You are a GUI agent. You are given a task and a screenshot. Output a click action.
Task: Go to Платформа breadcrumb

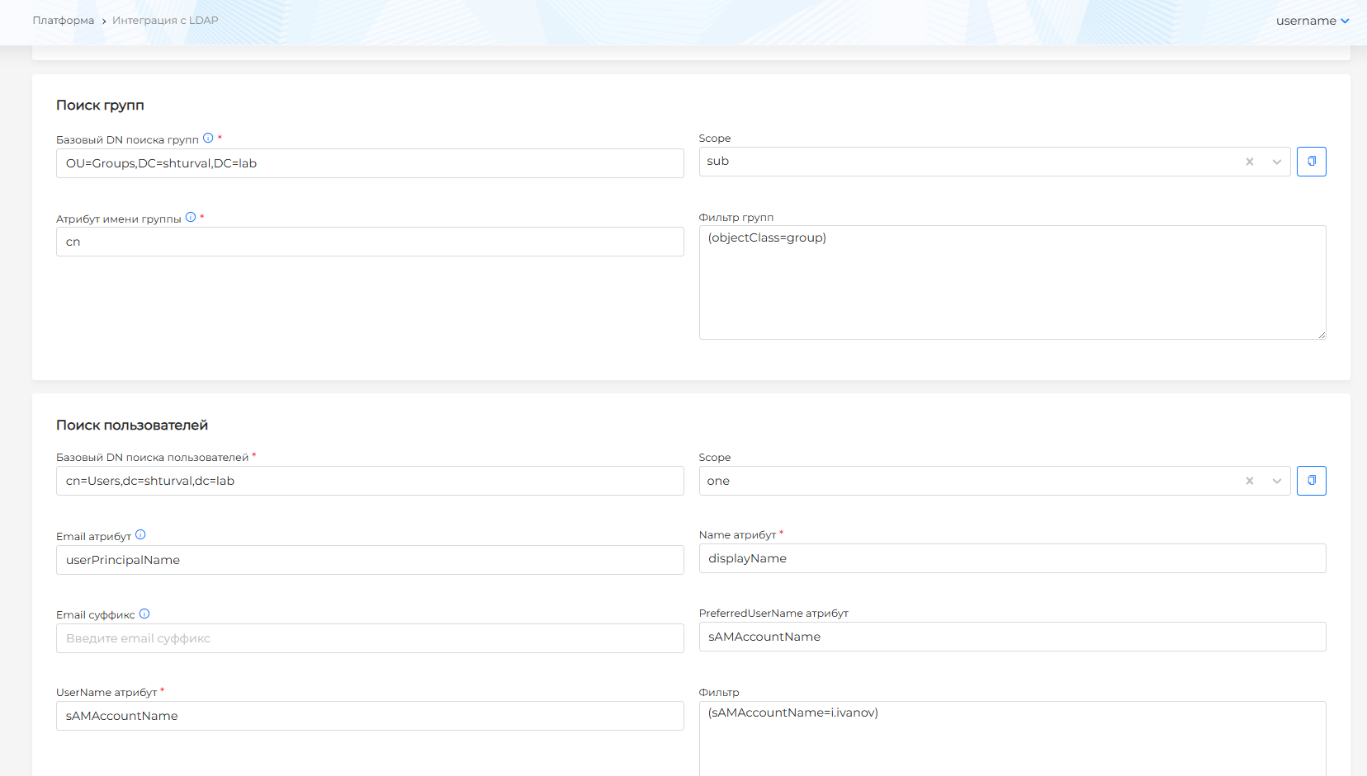(64, 21)
